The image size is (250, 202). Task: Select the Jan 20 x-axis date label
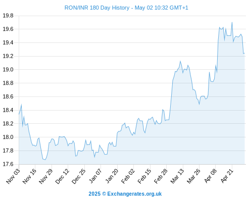112,176
